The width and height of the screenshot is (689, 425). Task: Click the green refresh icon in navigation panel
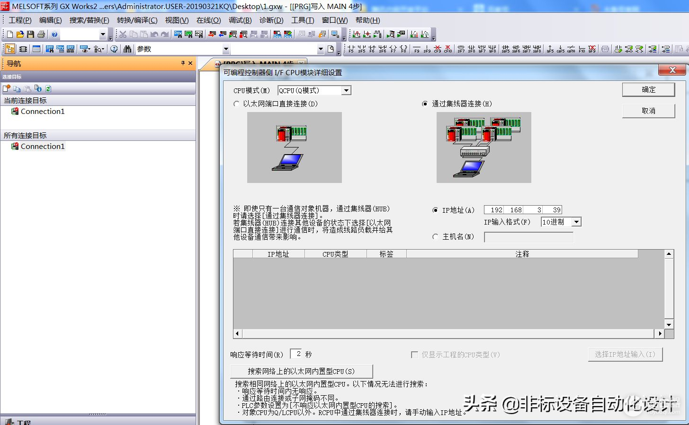click(48, 88)
